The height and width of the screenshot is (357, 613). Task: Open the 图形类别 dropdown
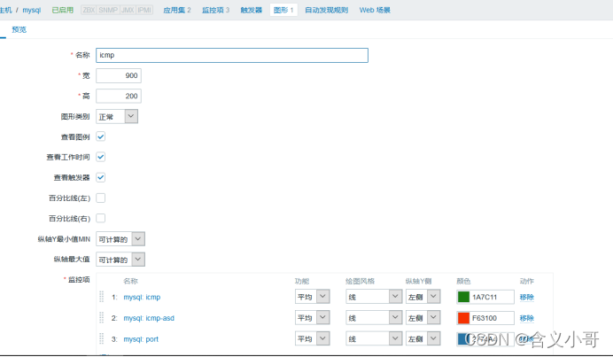[x=117, y=117]
